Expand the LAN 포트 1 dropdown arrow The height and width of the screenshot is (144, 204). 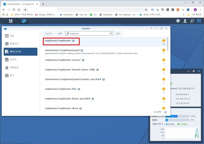tap(165, 124)
